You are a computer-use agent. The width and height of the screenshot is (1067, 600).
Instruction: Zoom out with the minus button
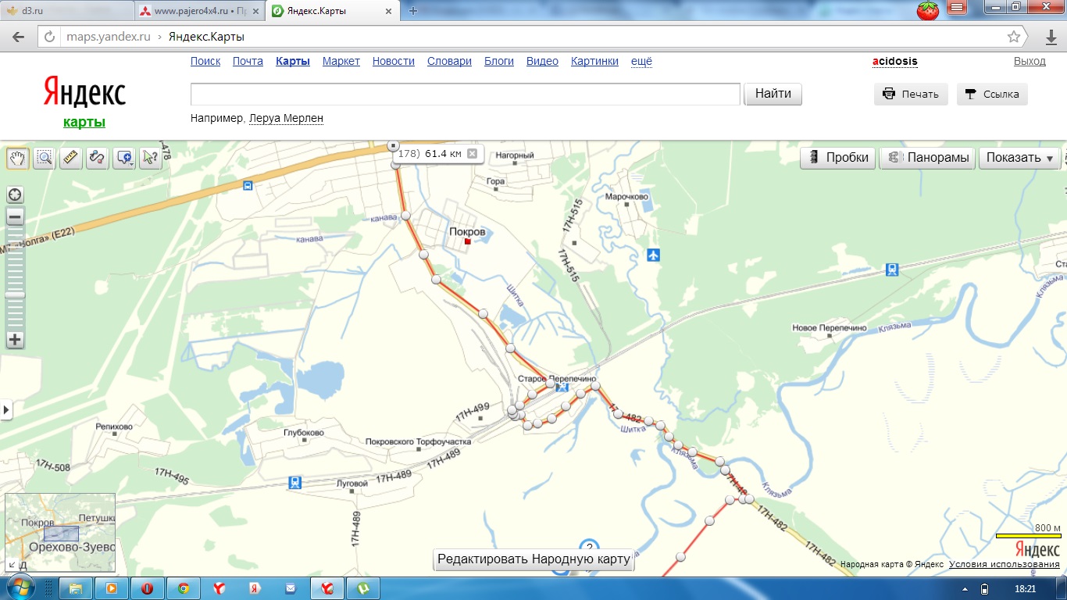[x=14, y=216]
